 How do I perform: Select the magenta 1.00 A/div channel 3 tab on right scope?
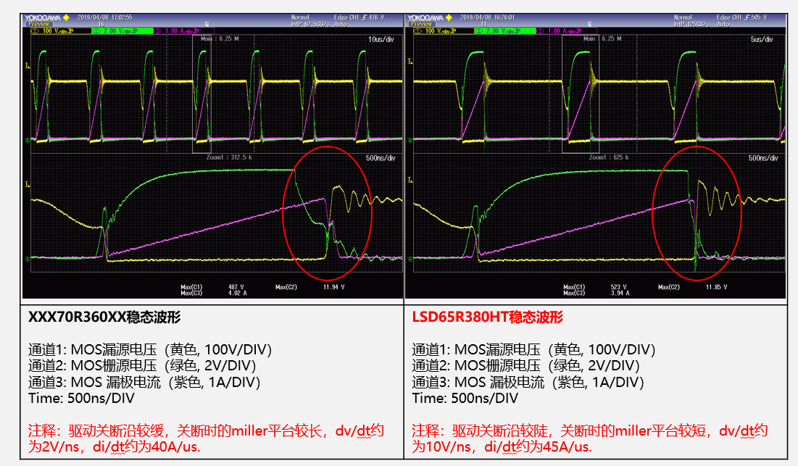566,31
